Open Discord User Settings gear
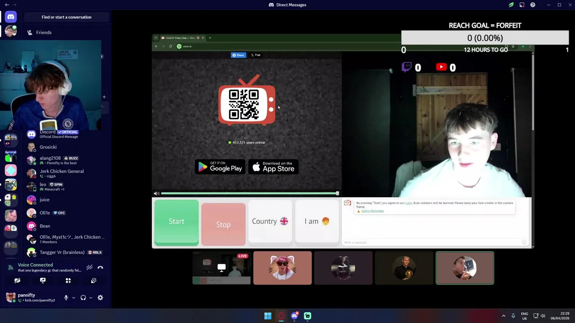This screenshot has height=323, width=575. (100, 297)
